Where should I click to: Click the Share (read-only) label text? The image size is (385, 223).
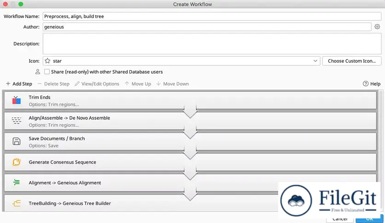[107, 72]
